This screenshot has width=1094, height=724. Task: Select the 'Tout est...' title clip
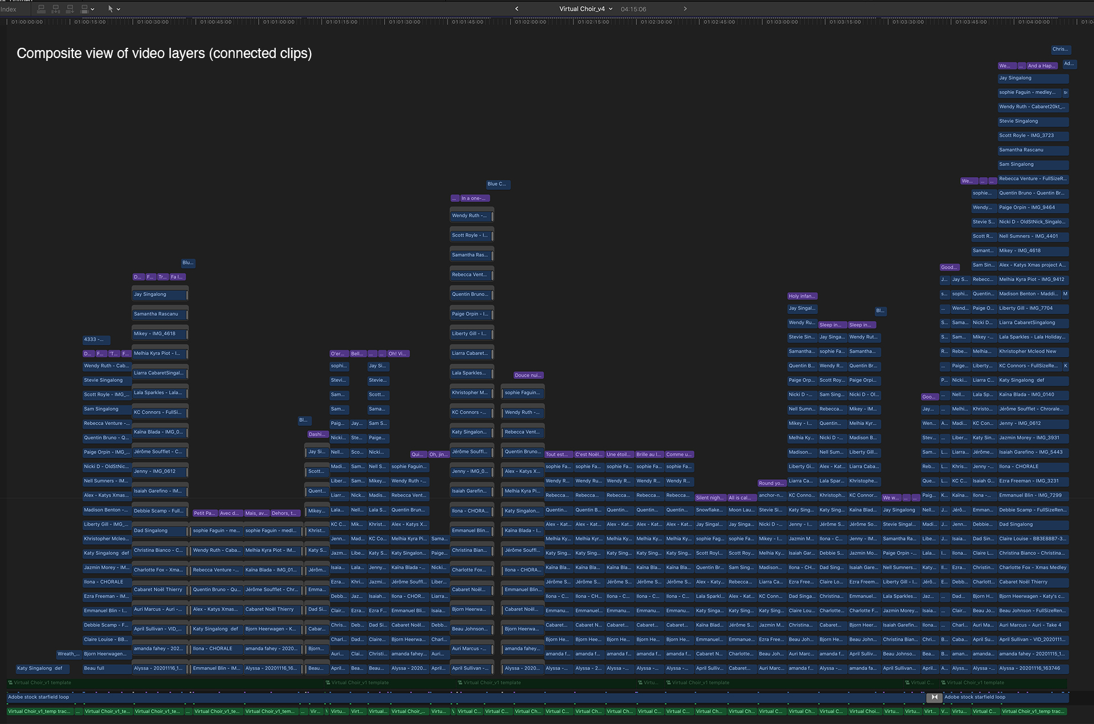coord(558,454)
